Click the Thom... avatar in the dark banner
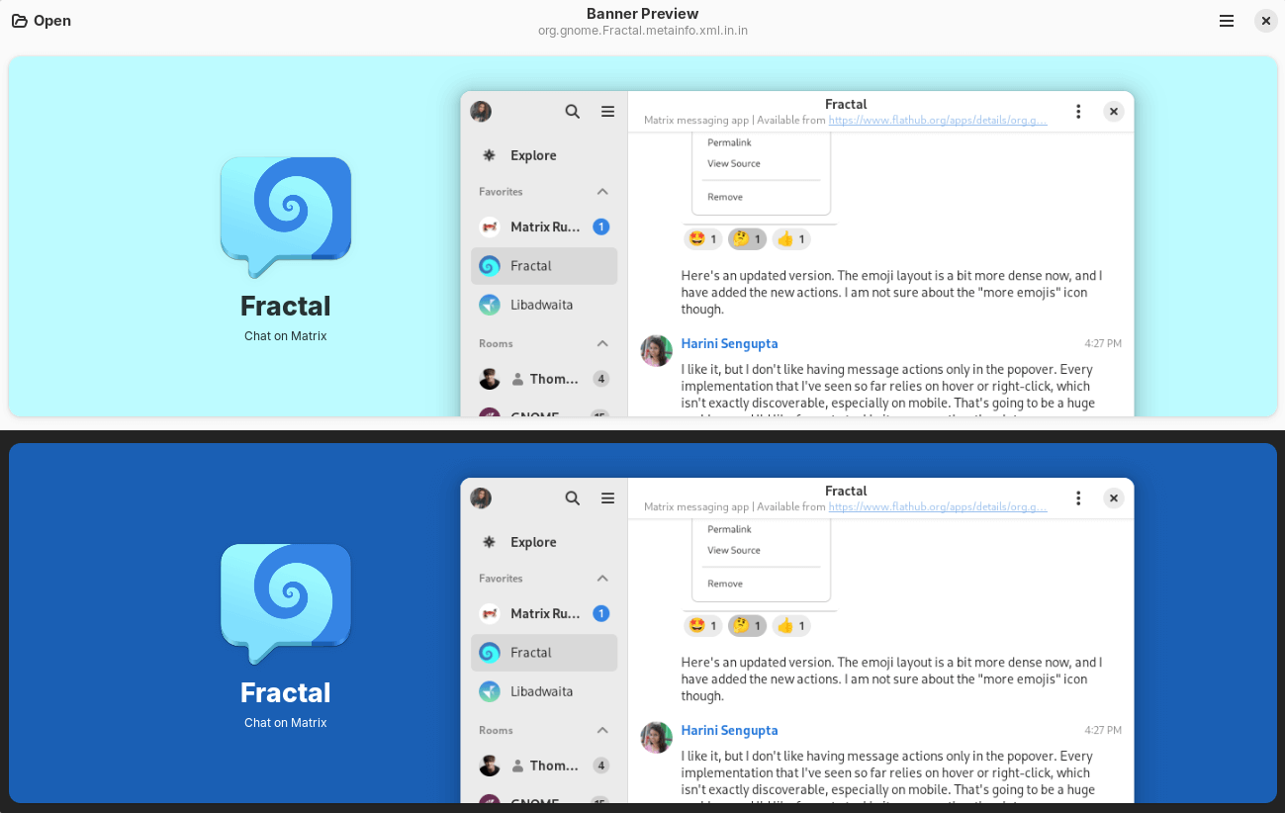Screen dimensions: 1285x813 [x=490, y=766]
